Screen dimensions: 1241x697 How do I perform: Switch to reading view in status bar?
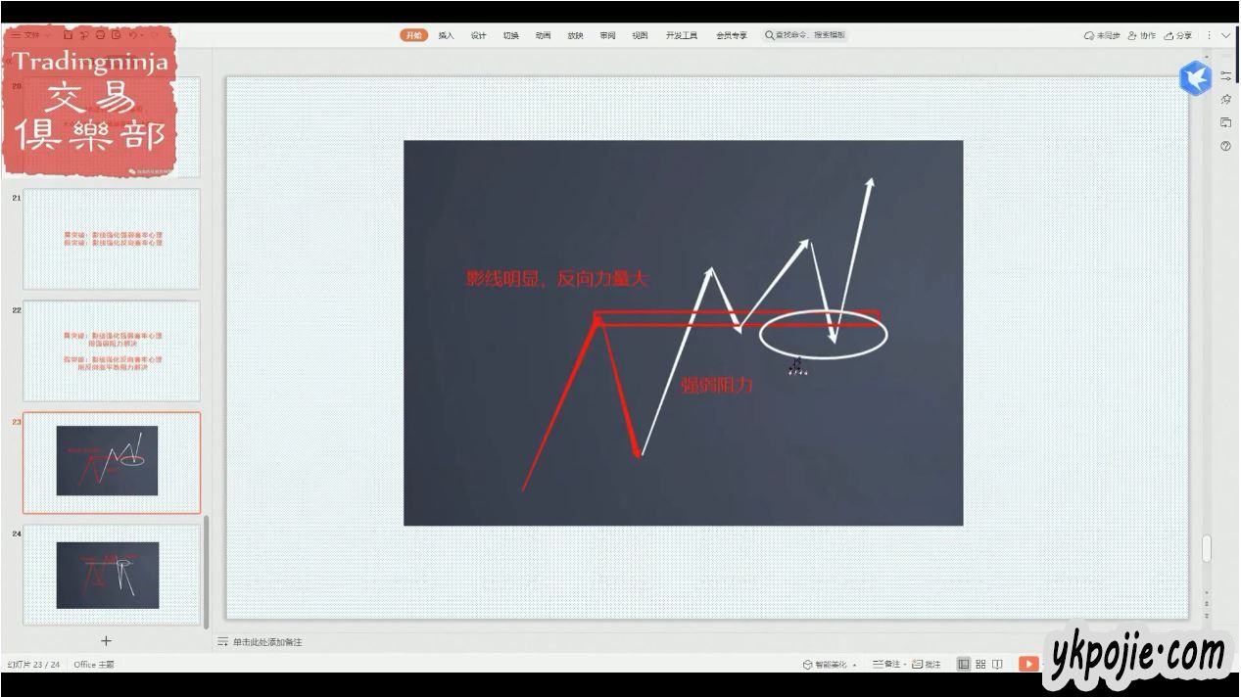[997, 664]
